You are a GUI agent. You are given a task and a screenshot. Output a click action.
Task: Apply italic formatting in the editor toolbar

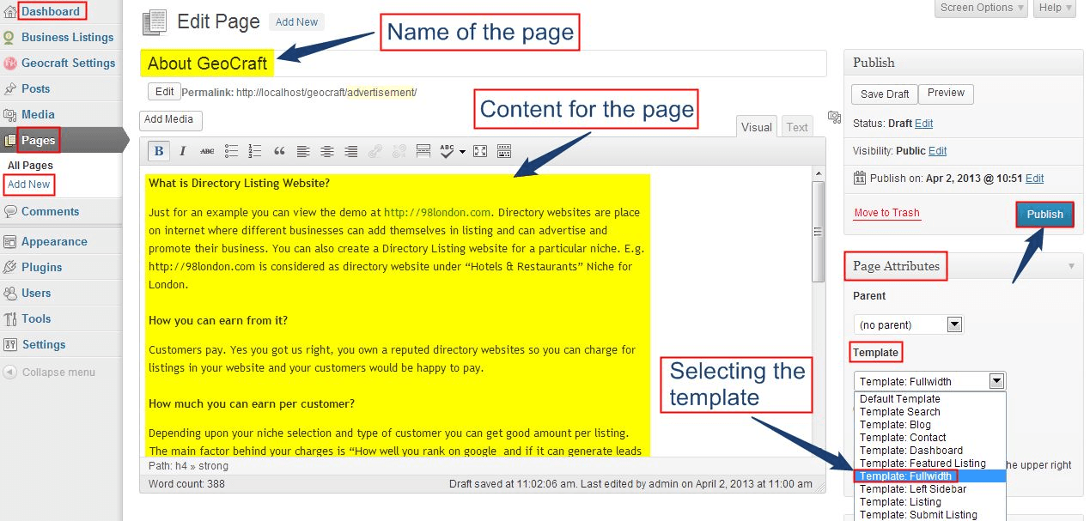click(x=183, y=151)
